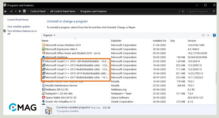Open recent locations dropdown arrow
The height and width of the screenshot is (118, 219).
[16, 11]
